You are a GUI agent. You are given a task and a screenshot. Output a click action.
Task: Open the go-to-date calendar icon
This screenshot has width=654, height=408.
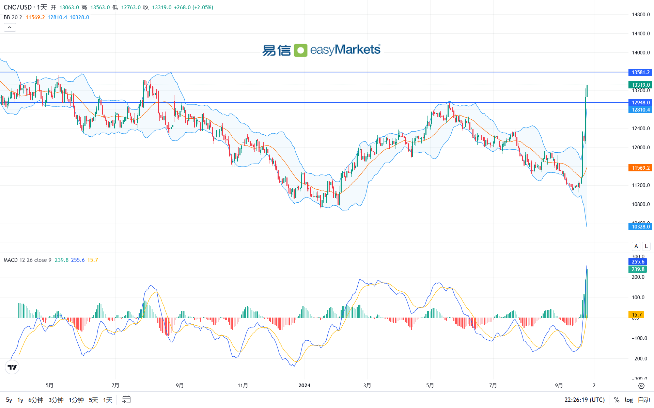coord(126,400)
